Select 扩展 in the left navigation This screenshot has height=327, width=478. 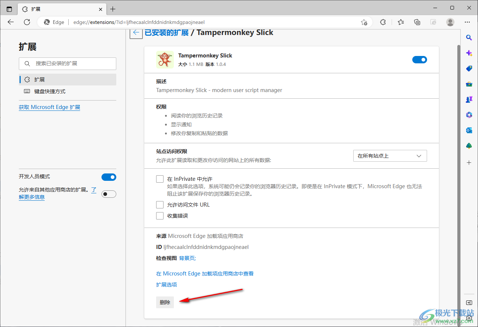[x=68, y=80]
